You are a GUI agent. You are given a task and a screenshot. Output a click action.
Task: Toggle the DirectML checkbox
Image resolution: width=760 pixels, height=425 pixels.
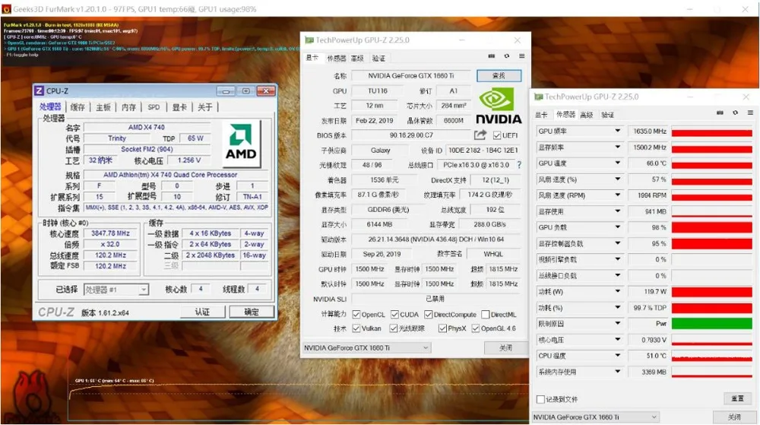point(486,315)
